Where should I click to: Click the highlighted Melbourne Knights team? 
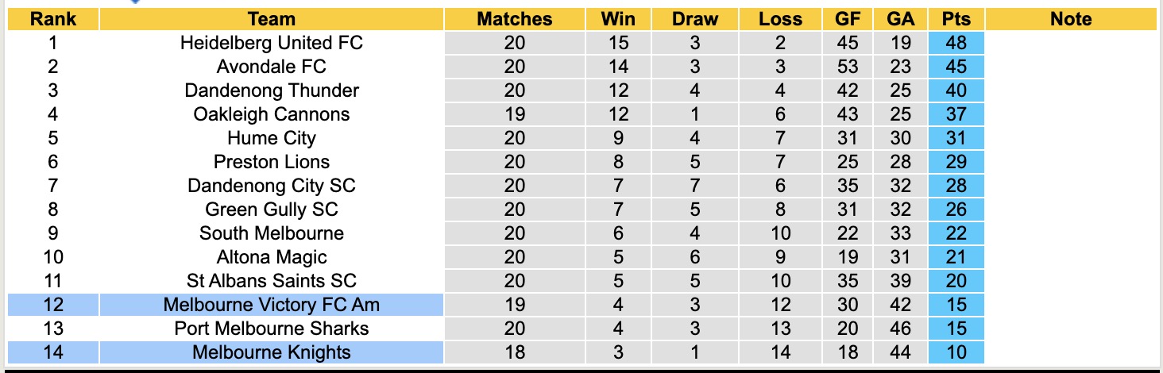coord(271,352)
